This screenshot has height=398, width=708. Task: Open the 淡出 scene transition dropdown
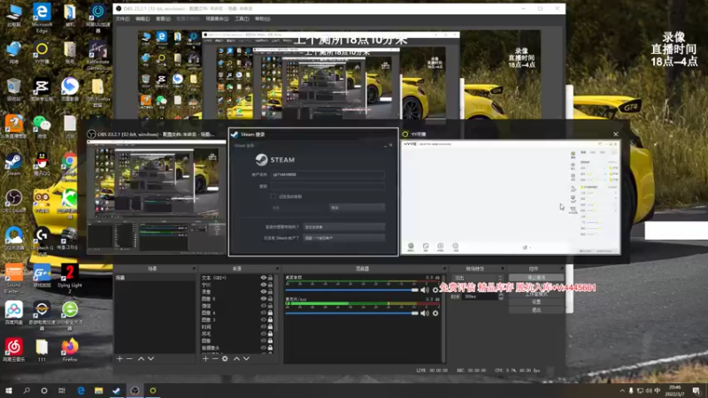(477, 278)
